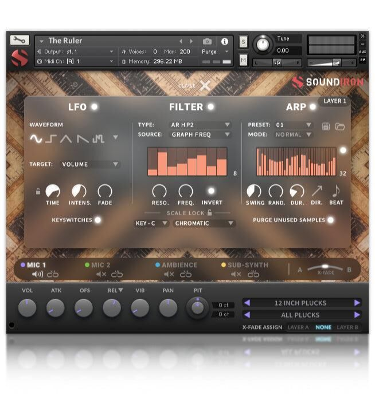Toggle the Filter power button
Image resolution: width=375 pixels, height=412 pixels.
(211, 107)
